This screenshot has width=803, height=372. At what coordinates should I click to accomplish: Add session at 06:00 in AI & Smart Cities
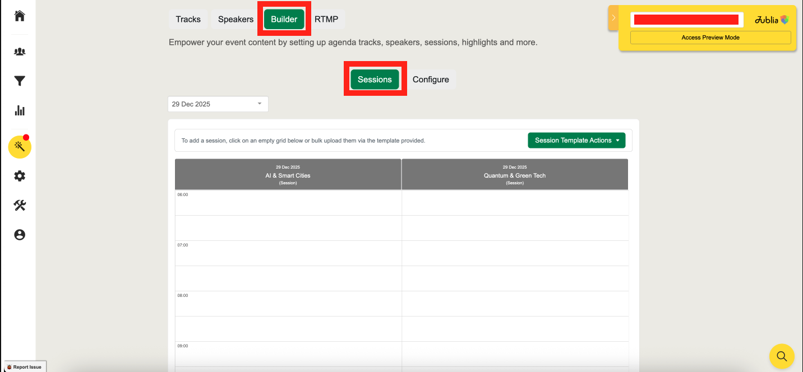pos(288,203)
